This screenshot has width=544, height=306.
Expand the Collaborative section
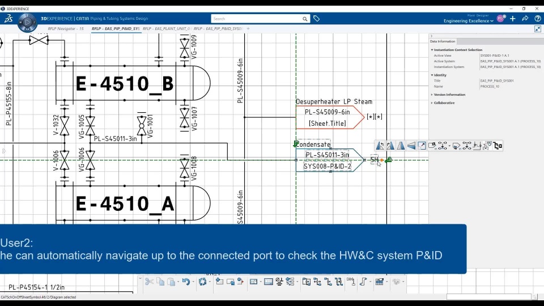tap(432, 103)
